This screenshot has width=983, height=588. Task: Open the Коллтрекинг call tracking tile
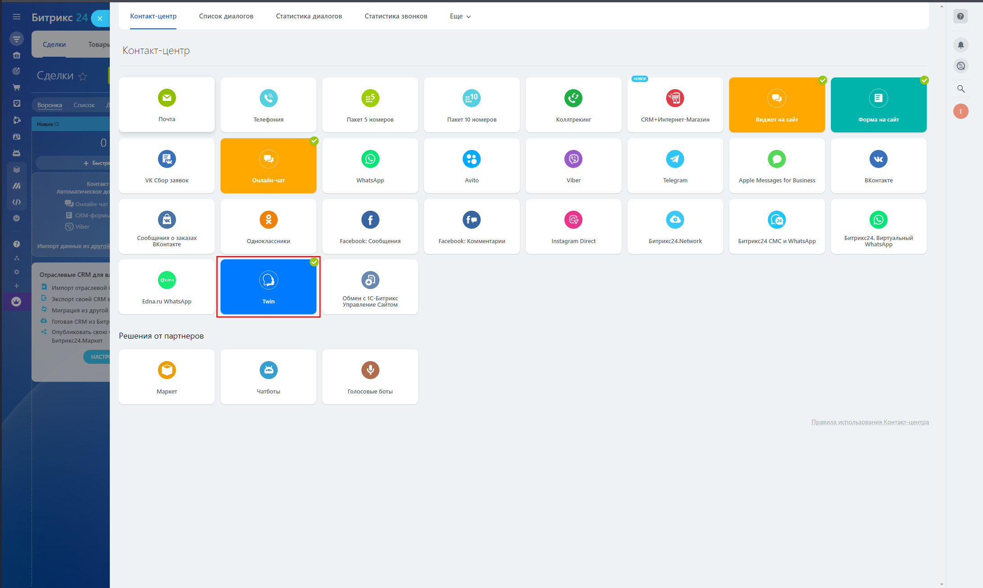[x=573, y=104]
